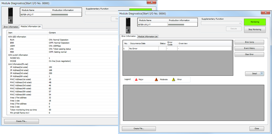The width and height of the screenshot is (272, 134).
Task: Click the orange Moderate legend triangle icon
Action: (156, 79)
